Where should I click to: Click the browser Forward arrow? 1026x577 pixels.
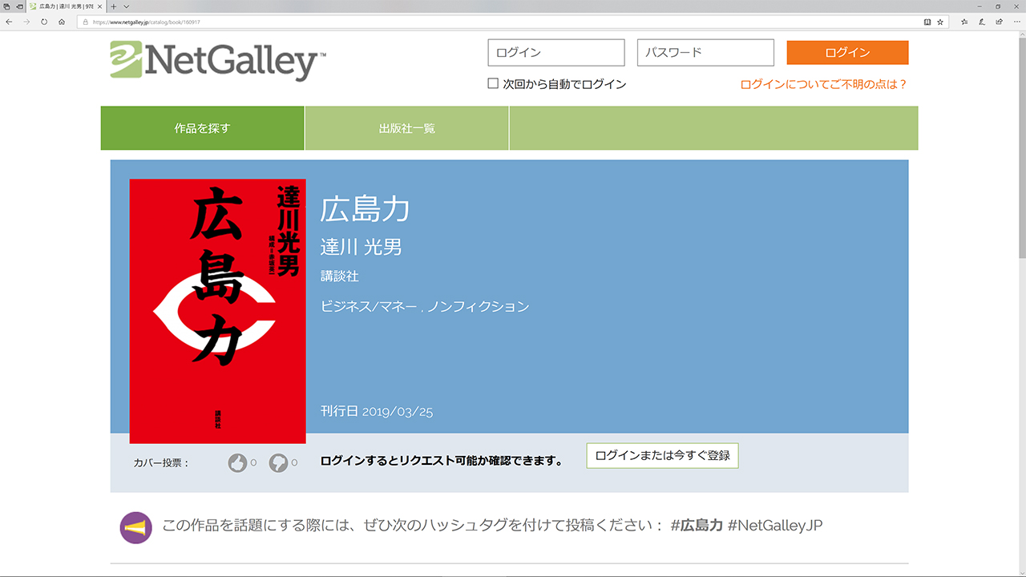point(26,22)
